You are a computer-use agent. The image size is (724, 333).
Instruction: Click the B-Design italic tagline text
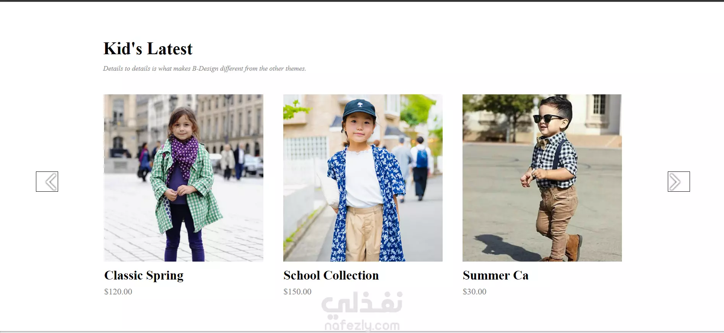(x=205, y=69)
